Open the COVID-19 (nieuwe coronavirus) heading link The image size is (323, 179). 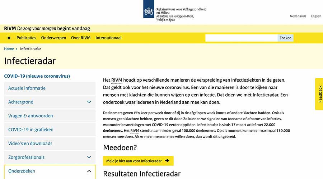click(37, 76)
